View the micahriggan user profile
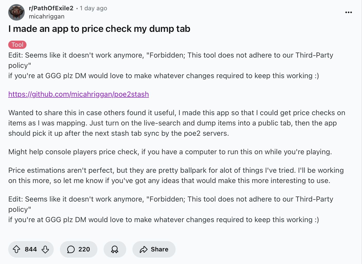This screenshot has width=362, height=264. coord(47,16)
